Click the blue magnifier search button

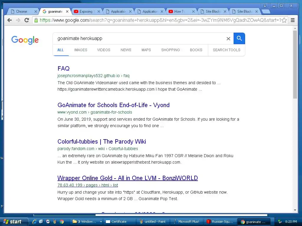click(x=239, y=39)
